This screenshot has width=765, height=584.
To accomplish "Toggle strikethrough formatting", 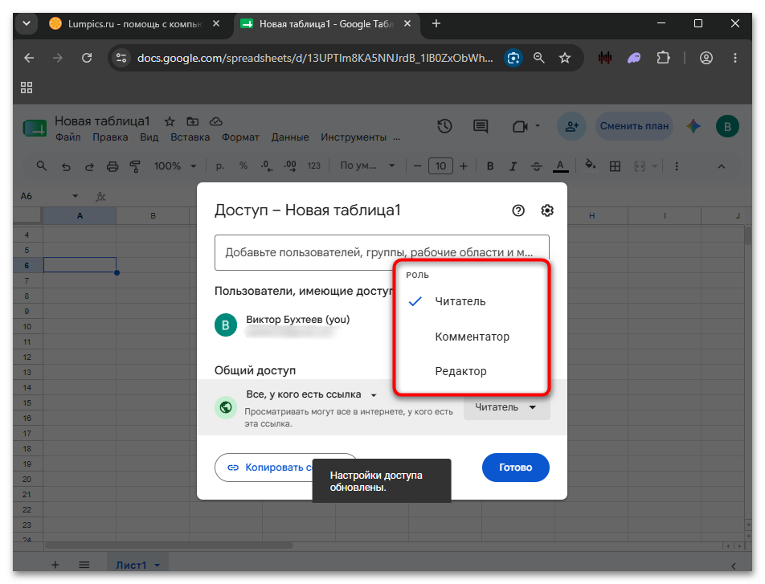I will tap(537, 166).
